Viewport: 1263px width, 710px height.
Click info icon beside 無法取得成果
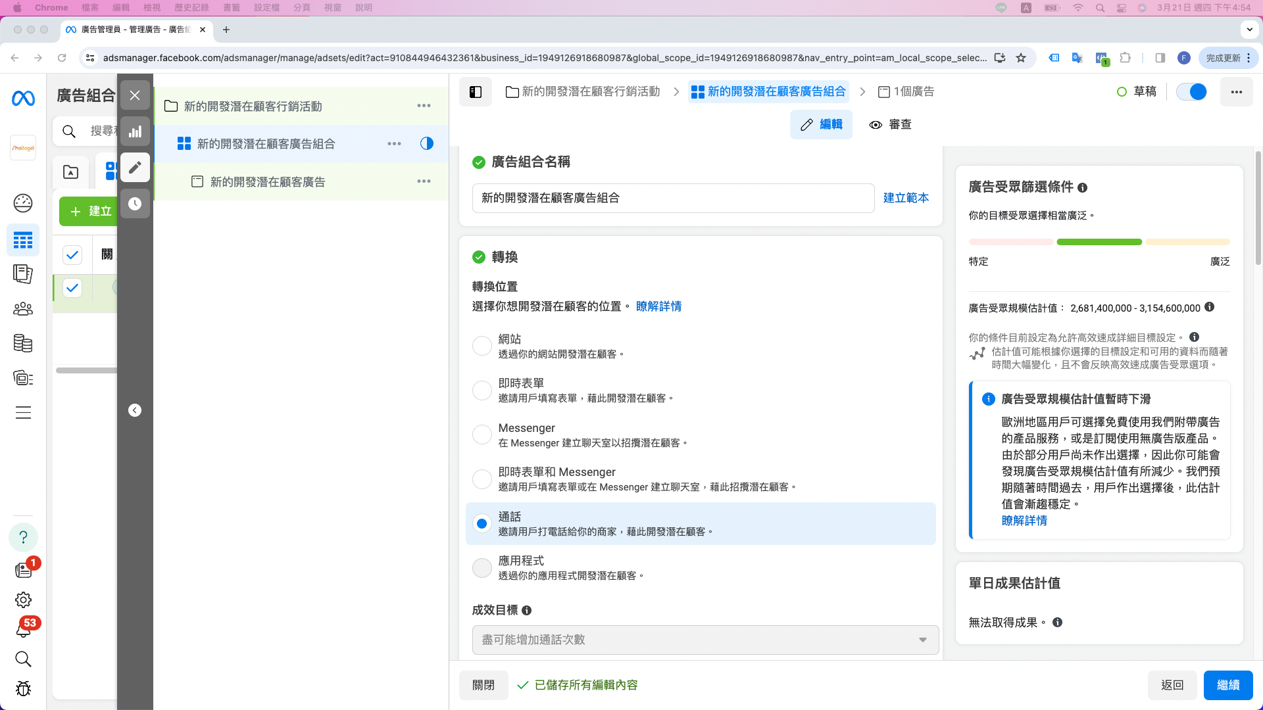[1058, 622]
